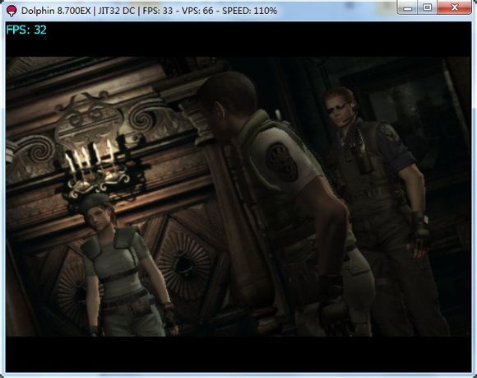
Task: Click the bottom black letterbox bar
Action: (238, 354)
